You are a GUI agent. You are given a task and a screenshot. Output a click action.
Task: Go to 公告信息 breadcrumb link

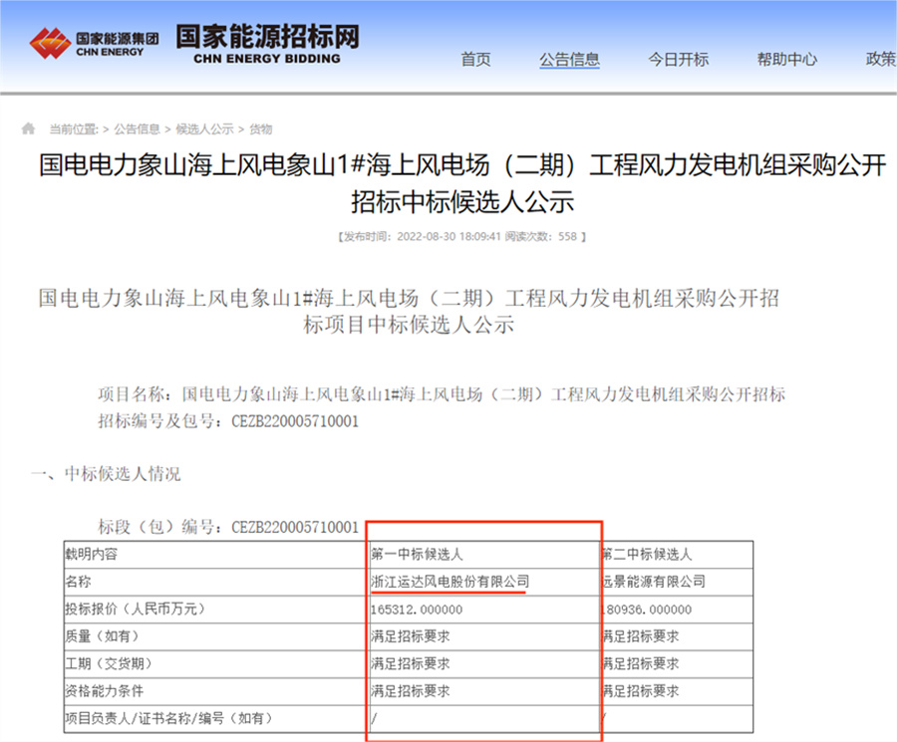[x=137, y=129]
